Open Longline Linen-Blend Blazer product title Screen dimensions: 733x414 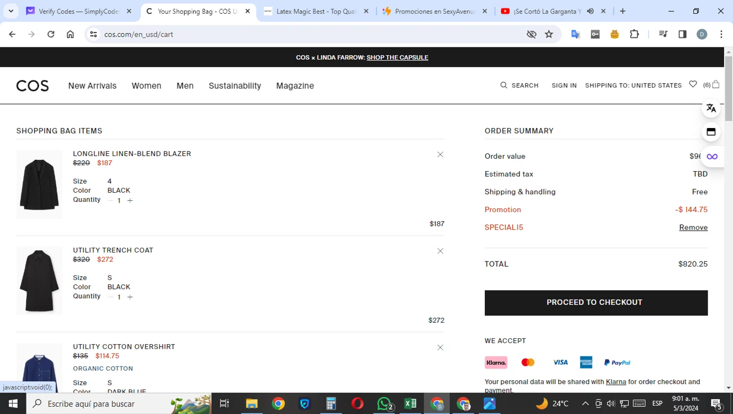pyautogui.click(x=132, y=153)
